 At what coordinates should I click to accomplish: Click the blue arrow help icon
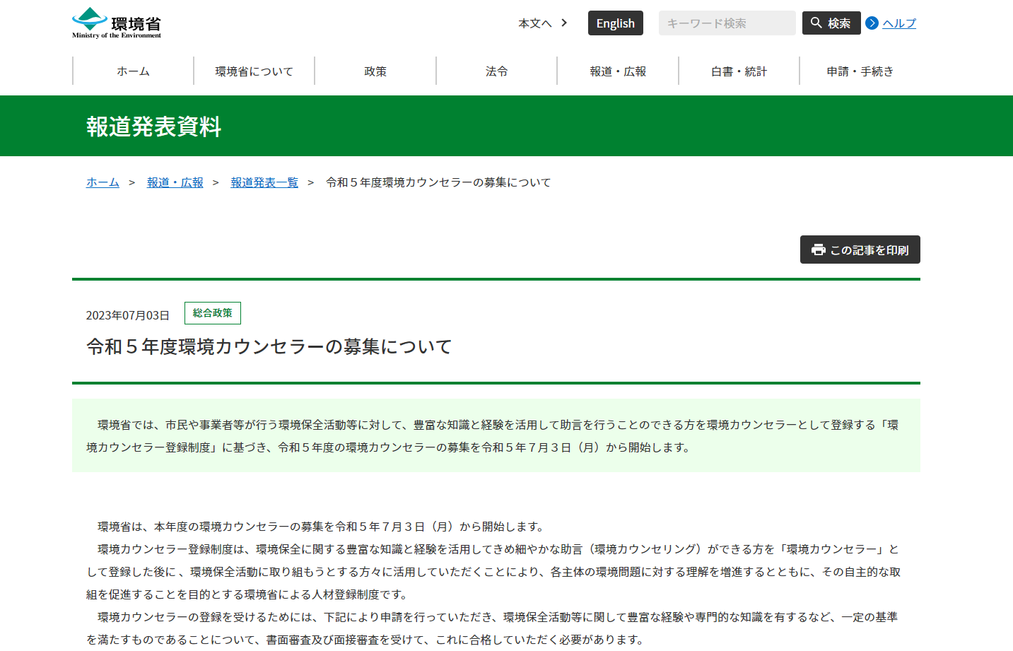(x=872, y=23)
